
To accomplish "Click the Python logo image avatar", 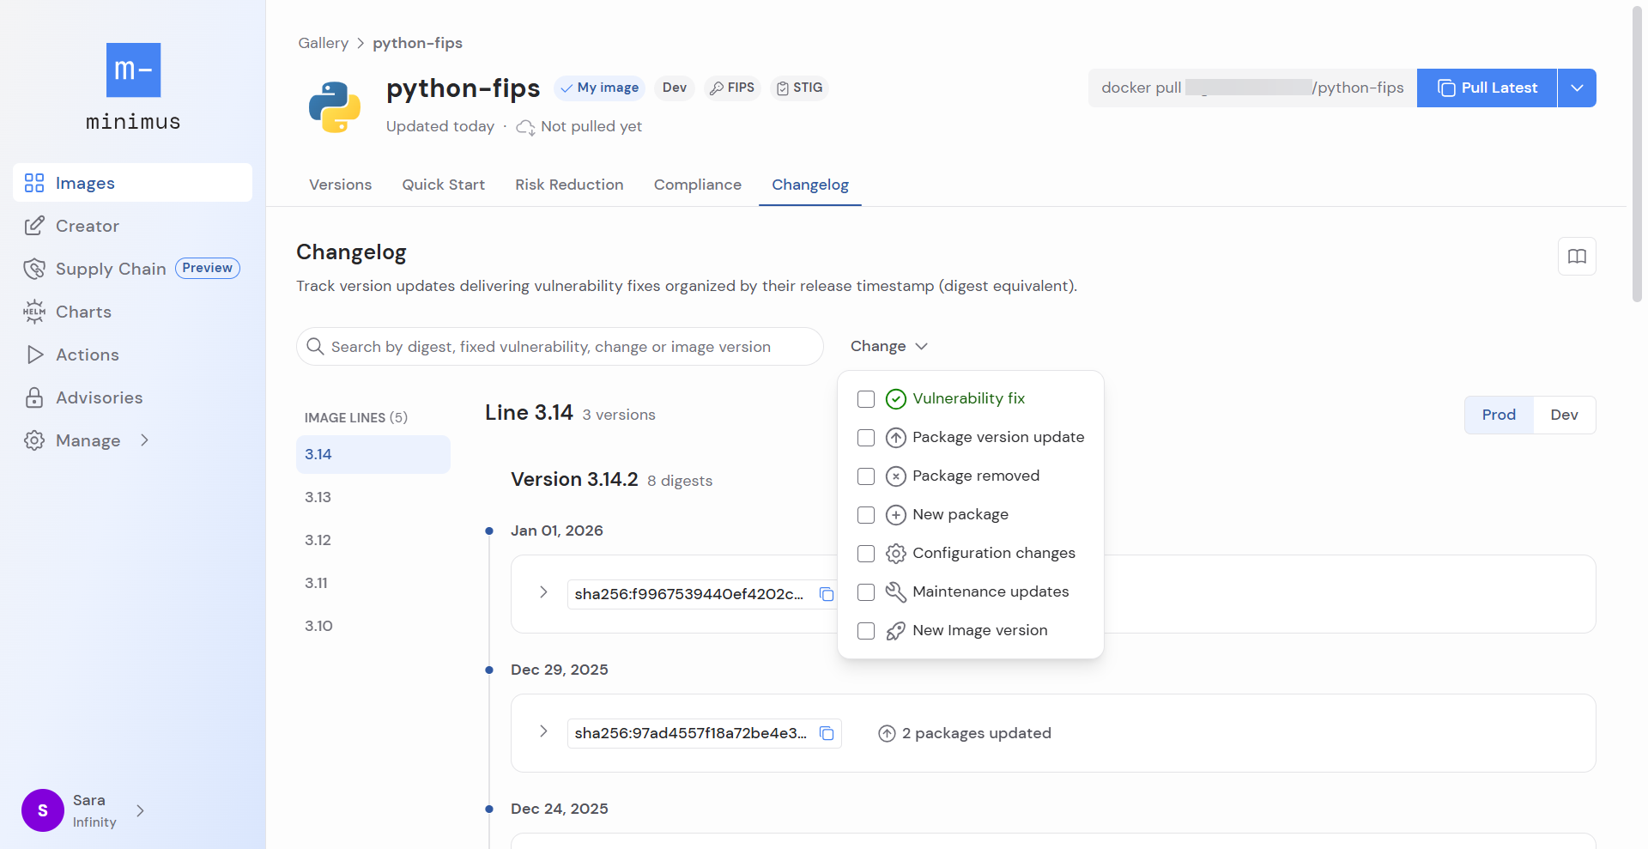I will tap(335, 106).
